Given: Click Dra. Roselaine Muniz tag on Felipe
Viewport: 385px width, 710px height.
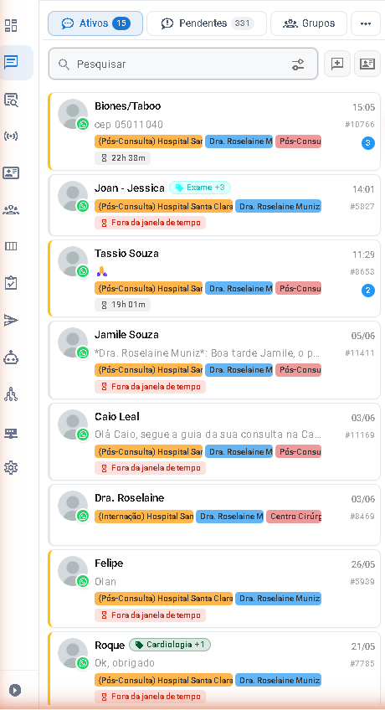Looking at the screenshot, I should tap(278, 599).
